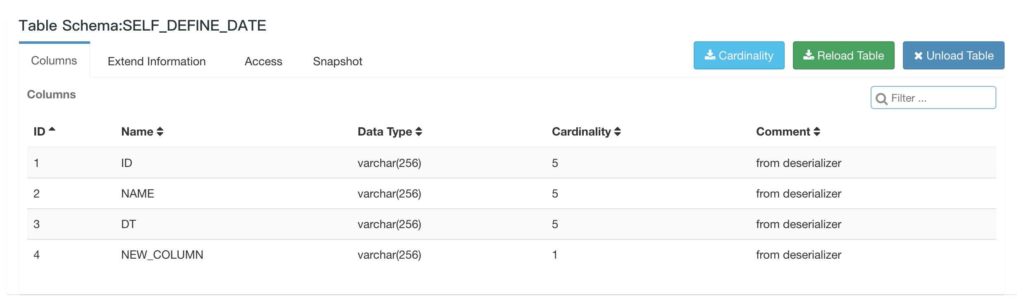
Task: Click the Reload Table download icon
Action: 808,55
